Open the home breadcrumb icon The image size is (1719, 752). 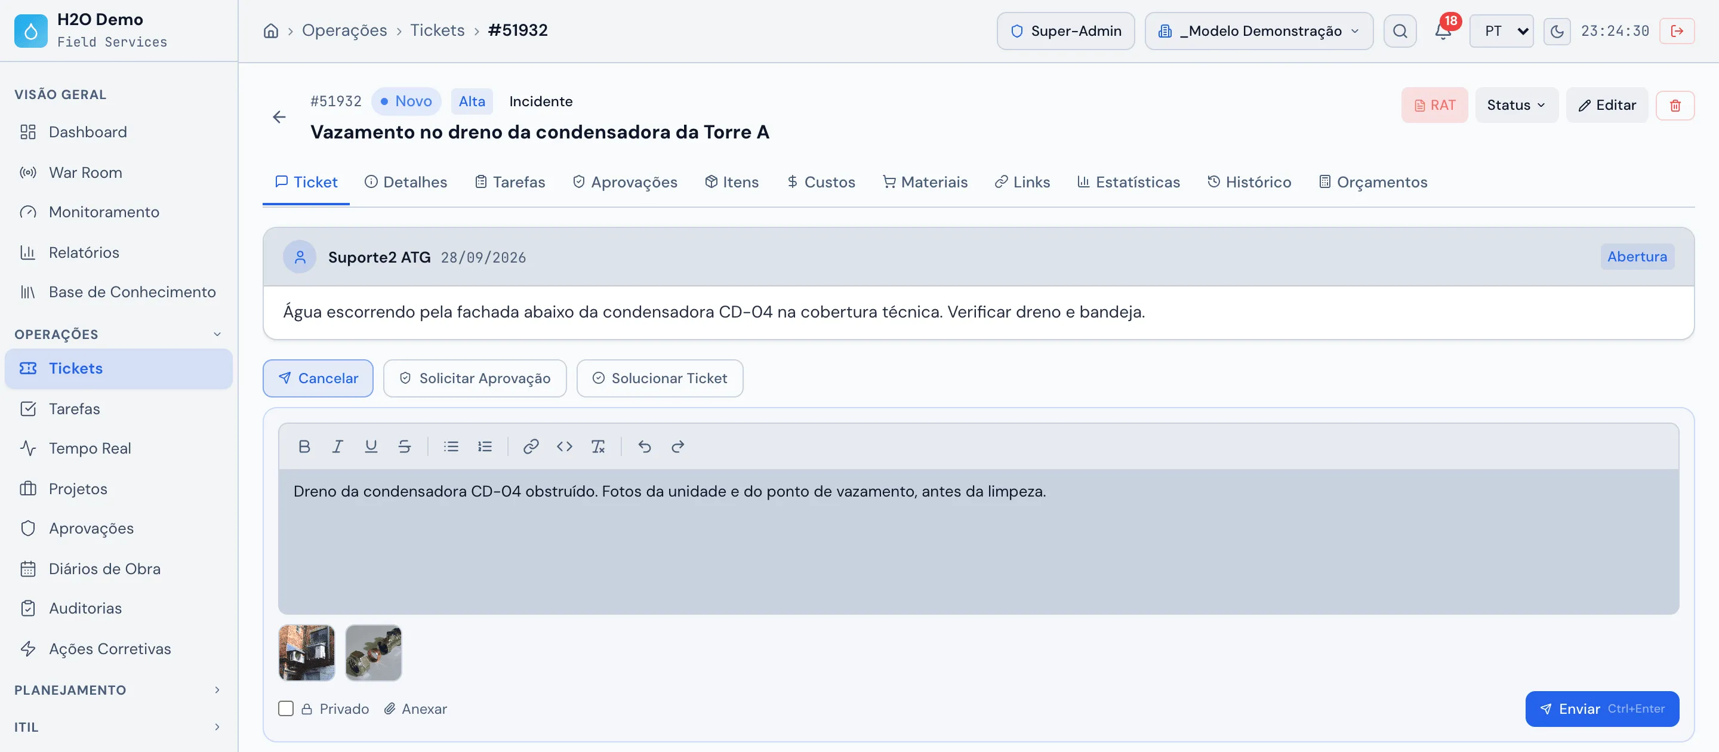coord(271,30)
